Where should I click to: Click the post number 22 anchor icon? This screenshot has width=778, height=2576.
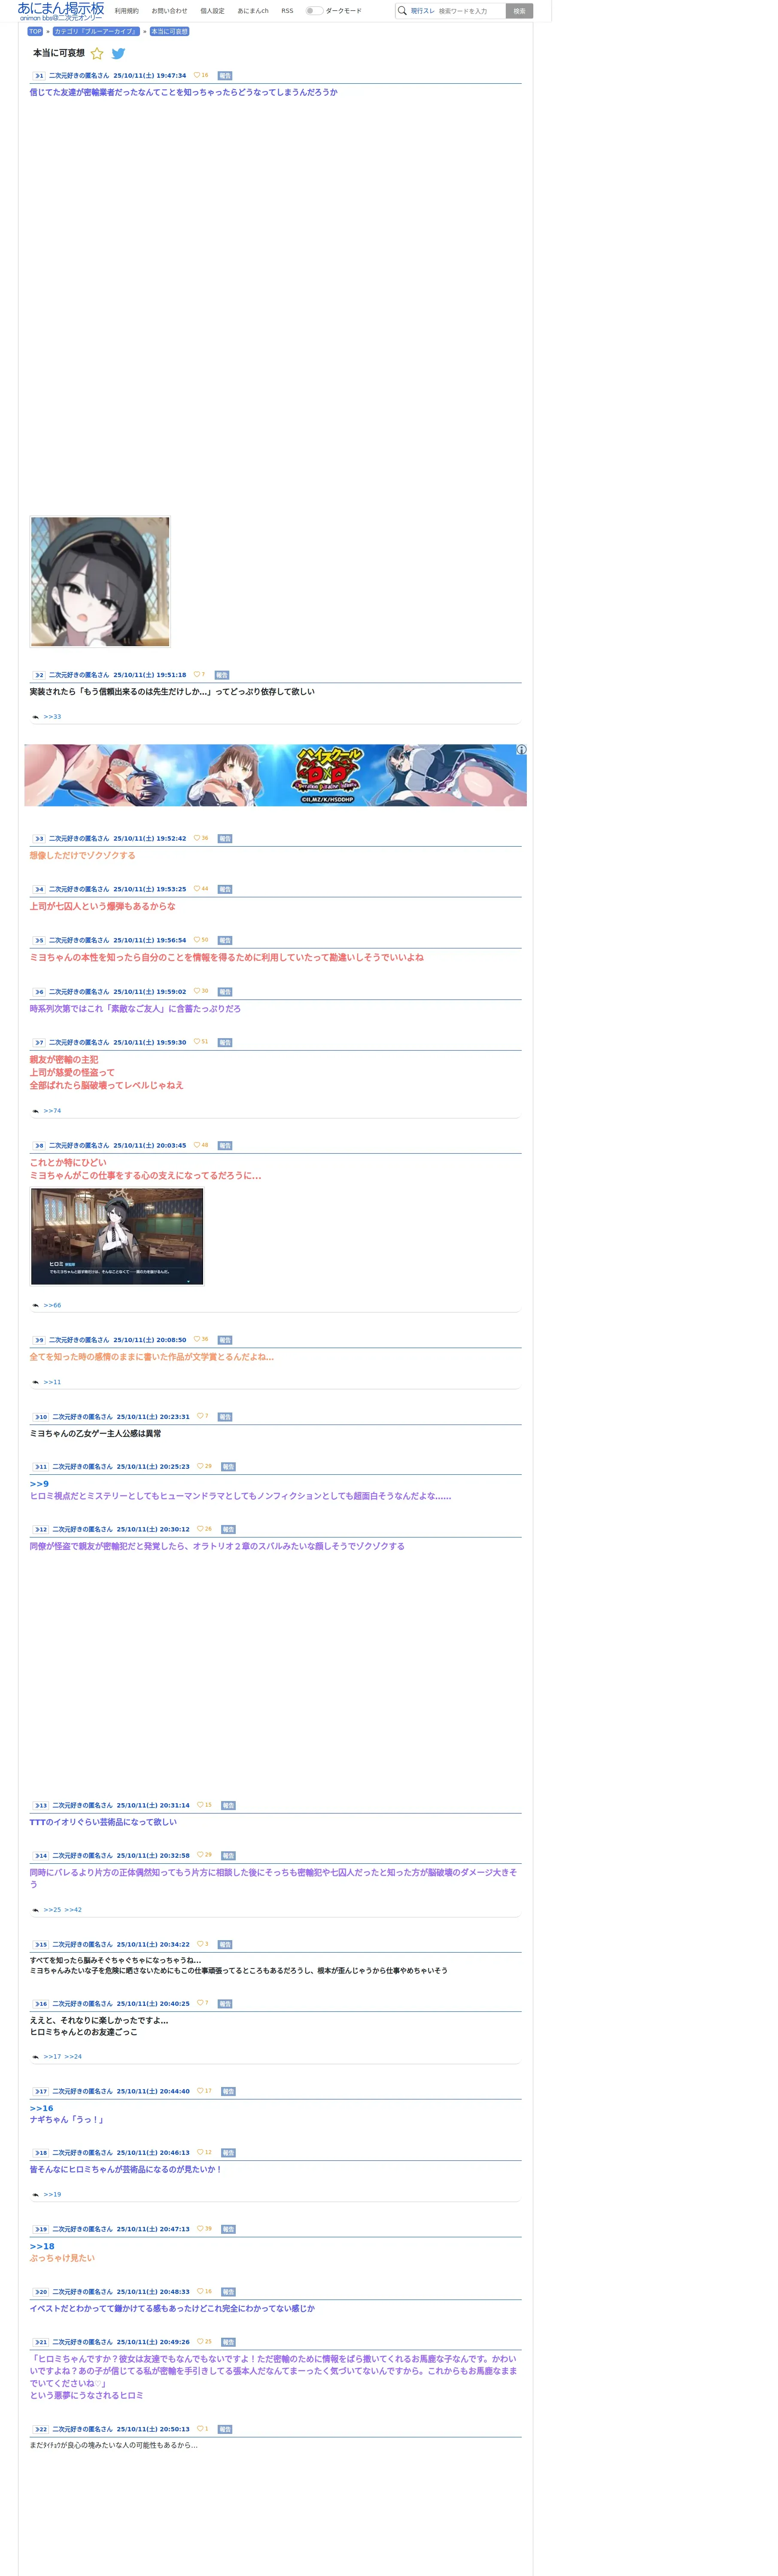pos(41,2429)
